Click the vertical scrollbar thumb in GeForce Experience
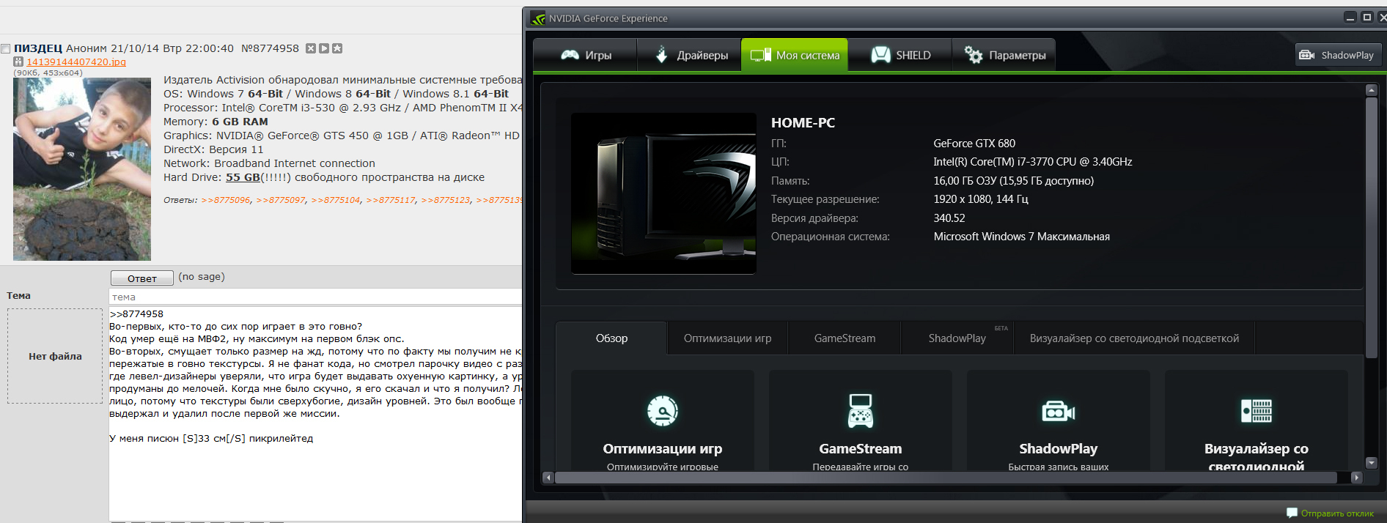Viewport: 1387px width, 523px height. [1372, 227]
